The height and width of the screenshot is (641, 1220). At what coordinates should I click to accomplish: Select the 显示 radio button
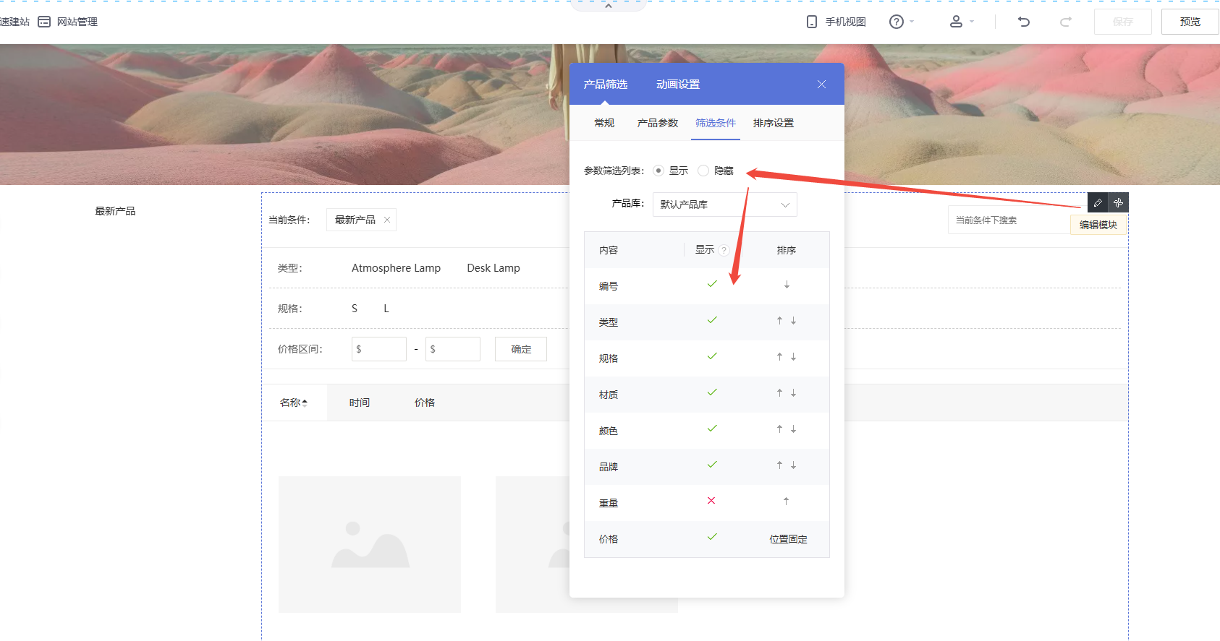click(658, 171)
